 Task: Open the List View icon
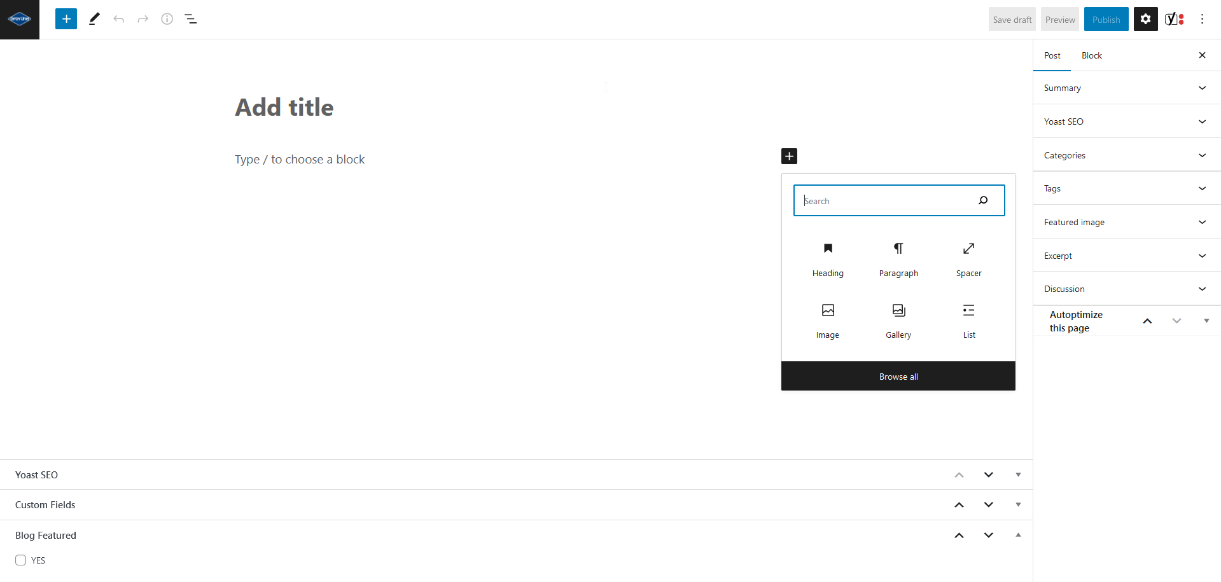point(191,19)
